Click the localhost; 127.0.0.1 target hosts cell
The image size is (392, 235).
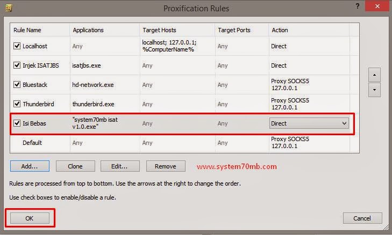(169, 46)
